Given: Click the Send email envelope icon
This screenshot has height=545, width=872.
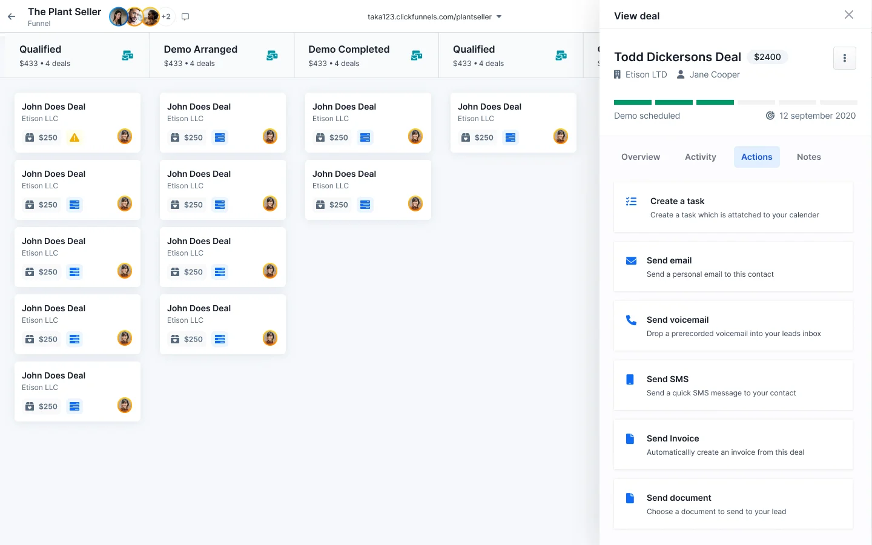Looking at the screenshot, I should coord(631,260).
